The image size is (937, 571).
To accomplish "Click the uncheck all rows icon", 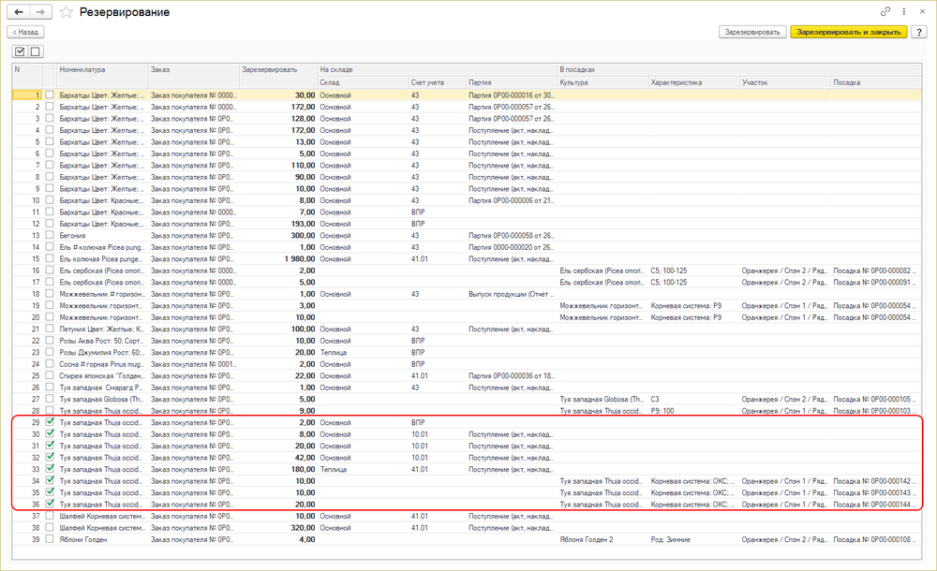I will (36, 51).
